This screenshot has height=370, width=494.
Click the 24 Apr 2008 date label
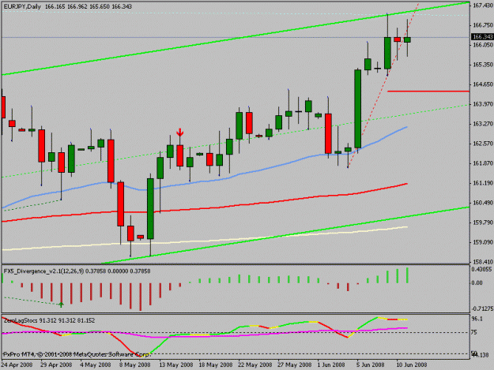[17, 364]
